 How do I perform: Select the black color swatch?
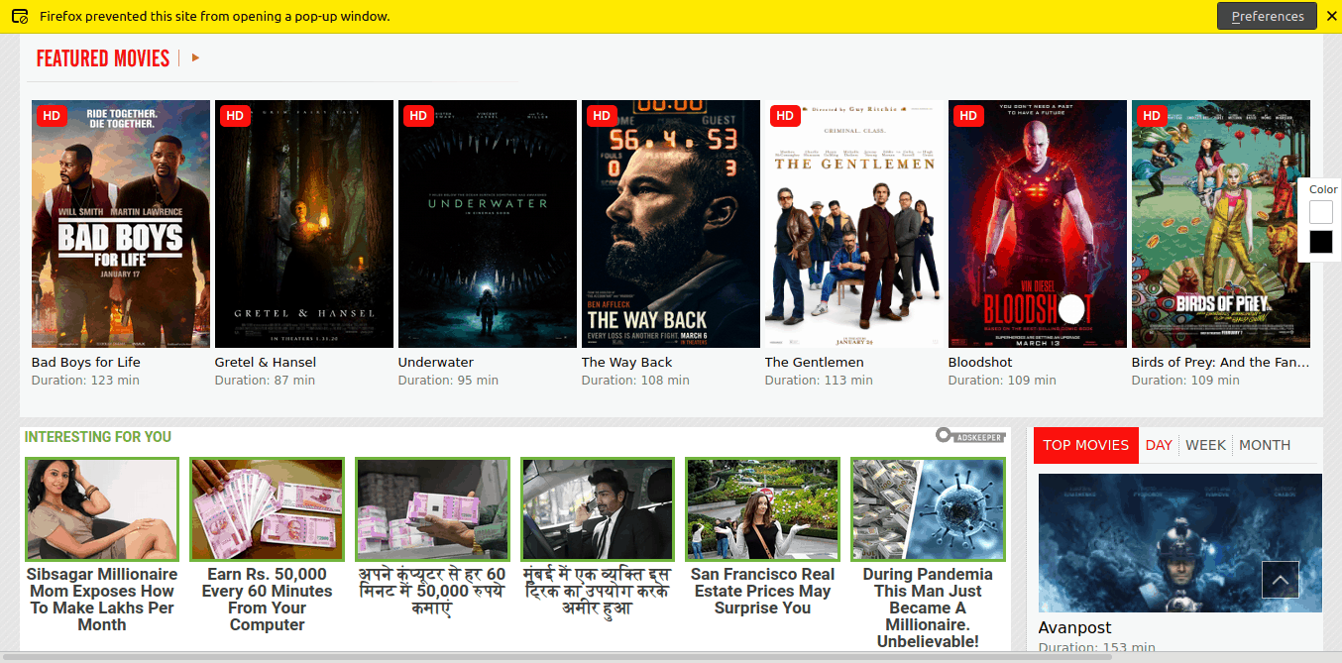1321,242
